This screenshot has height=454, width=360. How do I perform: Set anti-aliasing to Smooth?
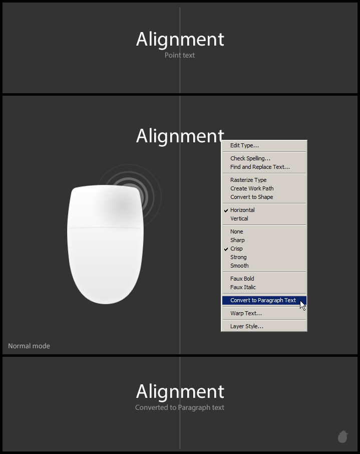pyautogui.click(x=239, y=266)
